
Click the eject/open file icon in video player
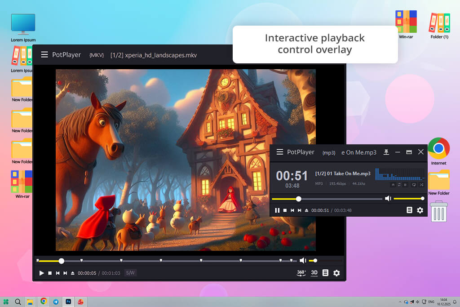pyautogui.click(x=72, y=273)
